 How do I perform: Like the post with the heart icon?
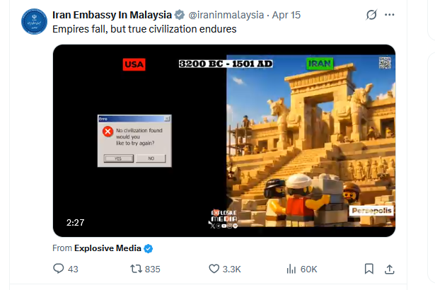click(x=214, y=269)
